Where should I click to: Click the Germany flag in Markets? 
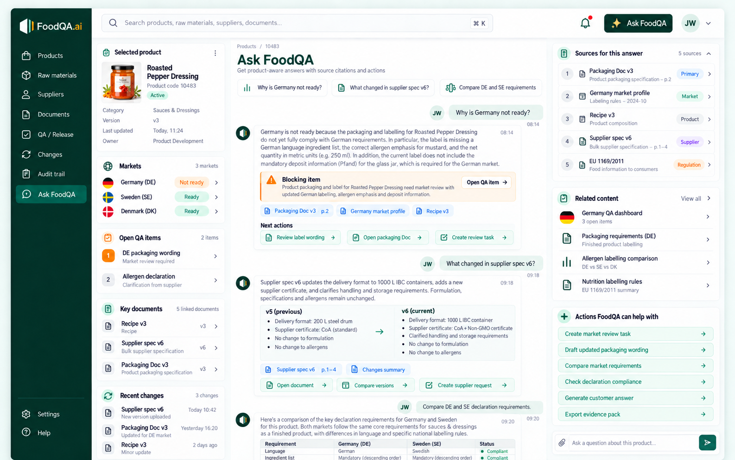pos(108,182)
